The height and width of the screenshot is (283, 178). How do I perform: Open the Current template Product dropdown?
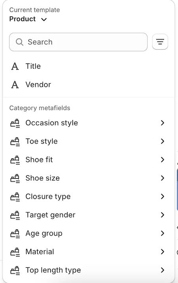(28, 19)
